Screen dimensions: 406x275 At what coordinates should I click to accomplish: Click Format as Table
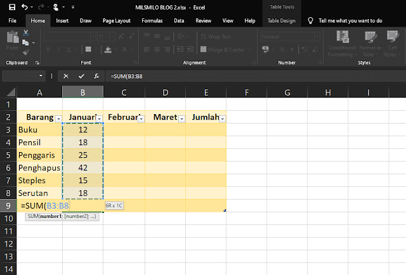pyautogui.click(x=370, y=44)
